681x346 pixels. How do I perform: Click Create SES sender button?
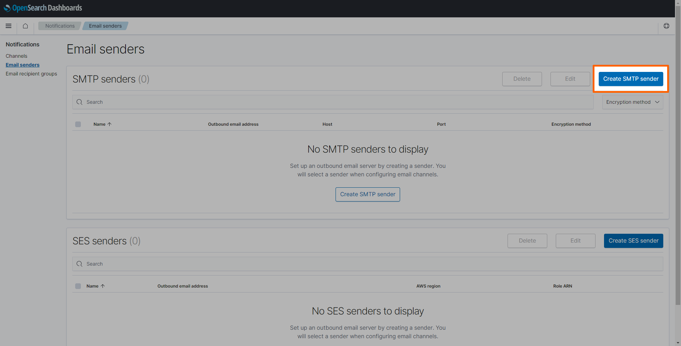tap(633, 241)
